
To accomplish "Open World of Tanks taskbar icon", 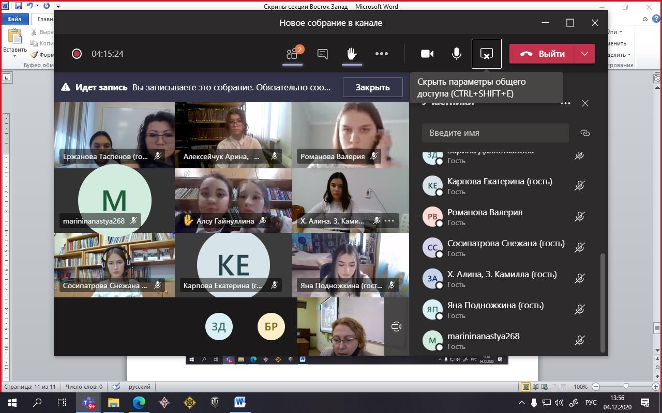I will (215, 403).
